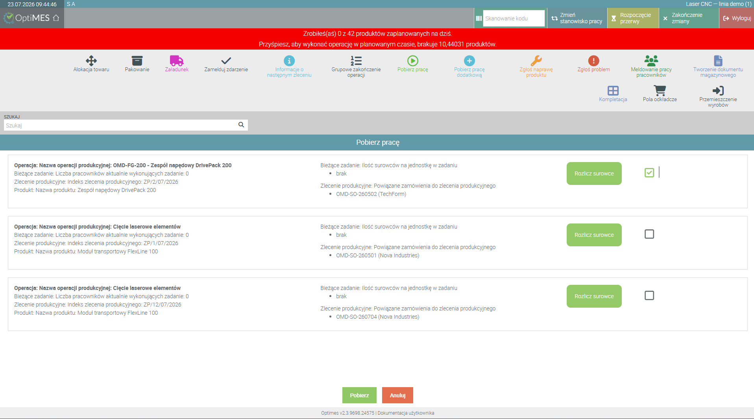Open the Kompletacja grid icon
754x419 pixels.
pyautogui.click(x=613, y=90)
